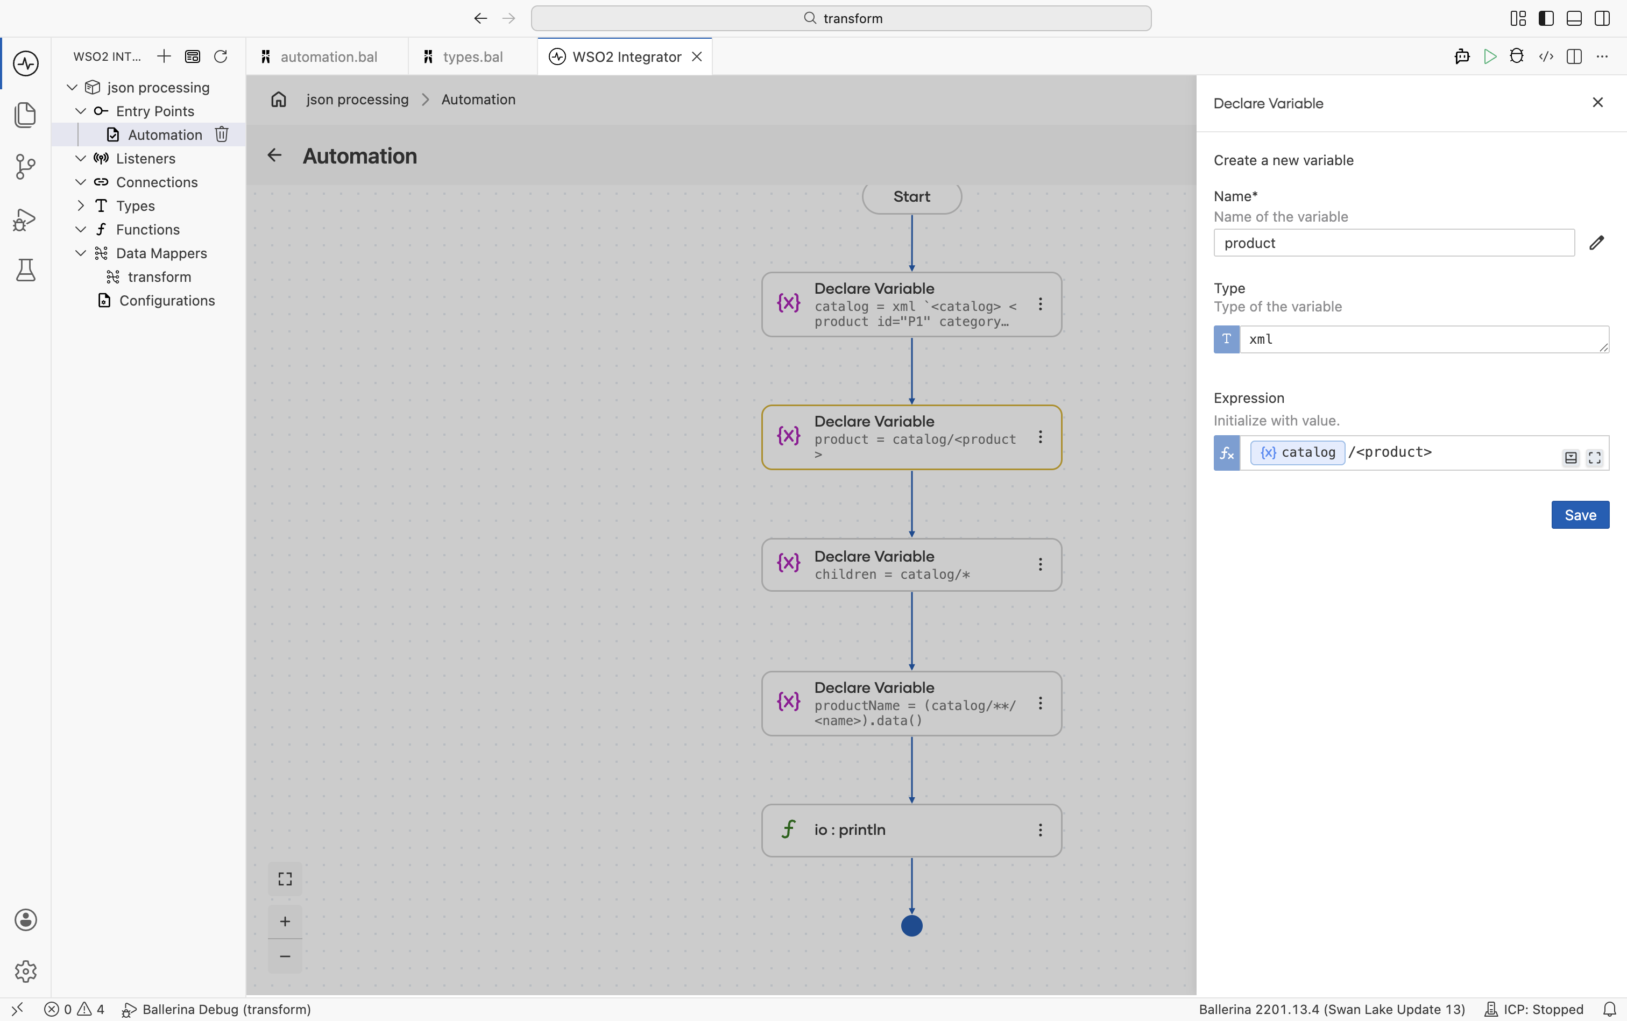1627x1021 pixels.
Task: Expand the Types section
Action: point(80,205)
